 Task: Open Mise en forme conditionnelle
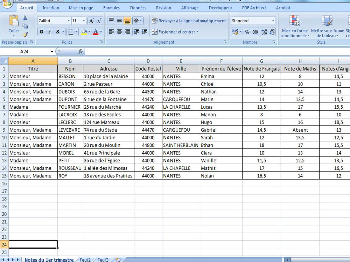tap(295, 26)
